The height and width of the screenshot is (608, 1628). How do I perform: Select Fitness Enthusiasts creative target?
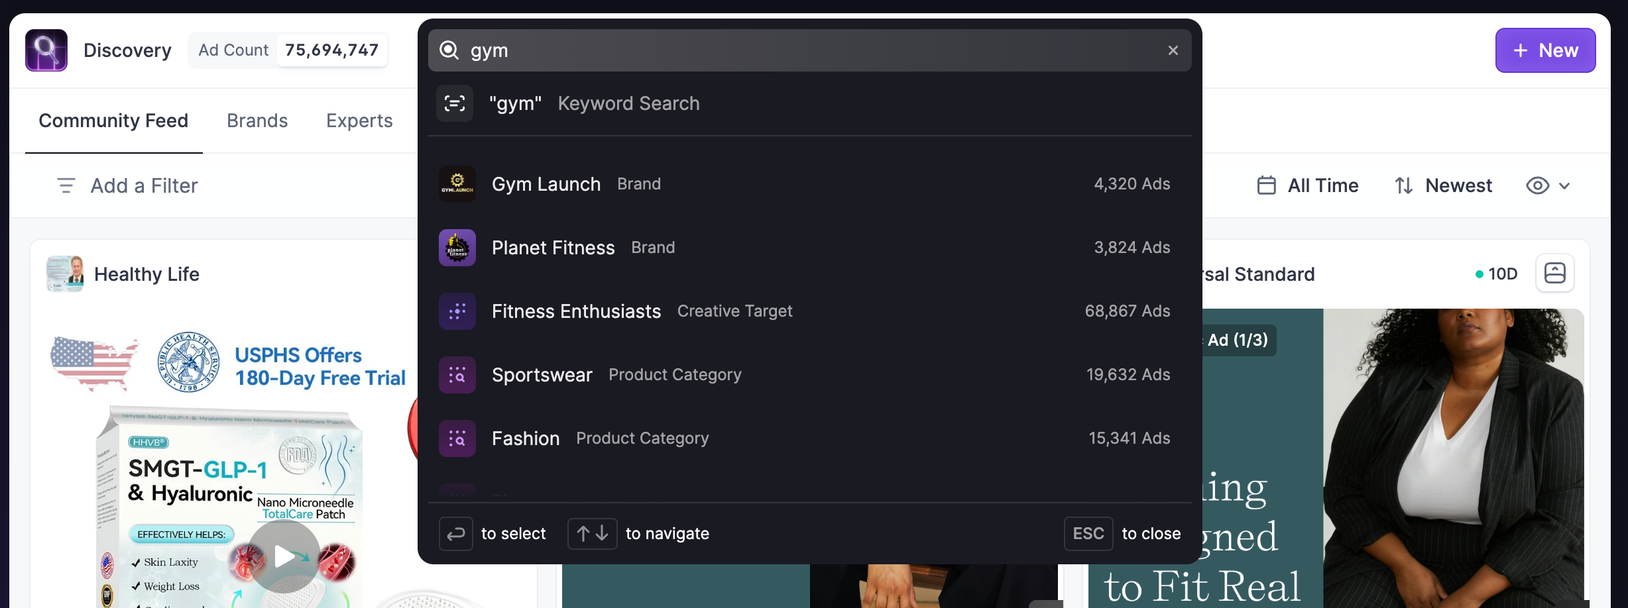click(x=810, y=311)
